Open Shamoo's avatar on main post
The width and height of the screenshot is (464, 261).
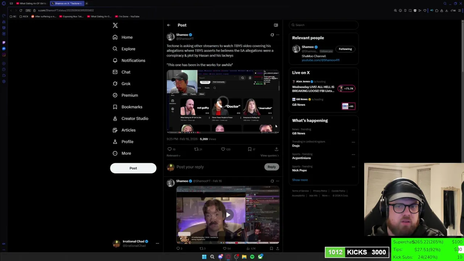point(170,37)
